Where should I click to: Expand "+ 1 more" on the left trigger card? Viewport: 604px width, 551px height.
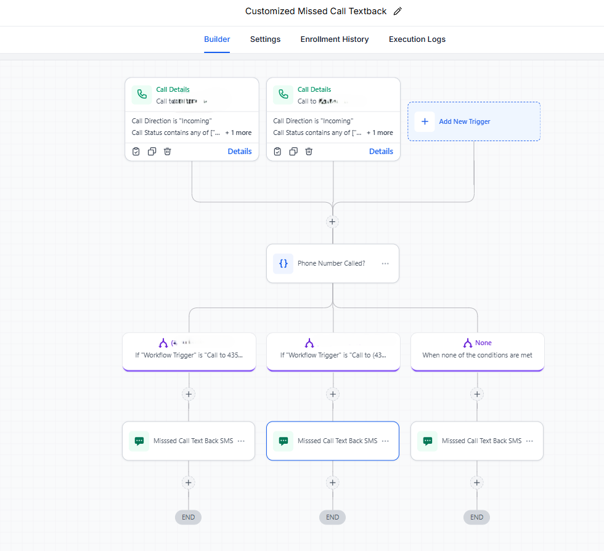click(x=239, y=133)
